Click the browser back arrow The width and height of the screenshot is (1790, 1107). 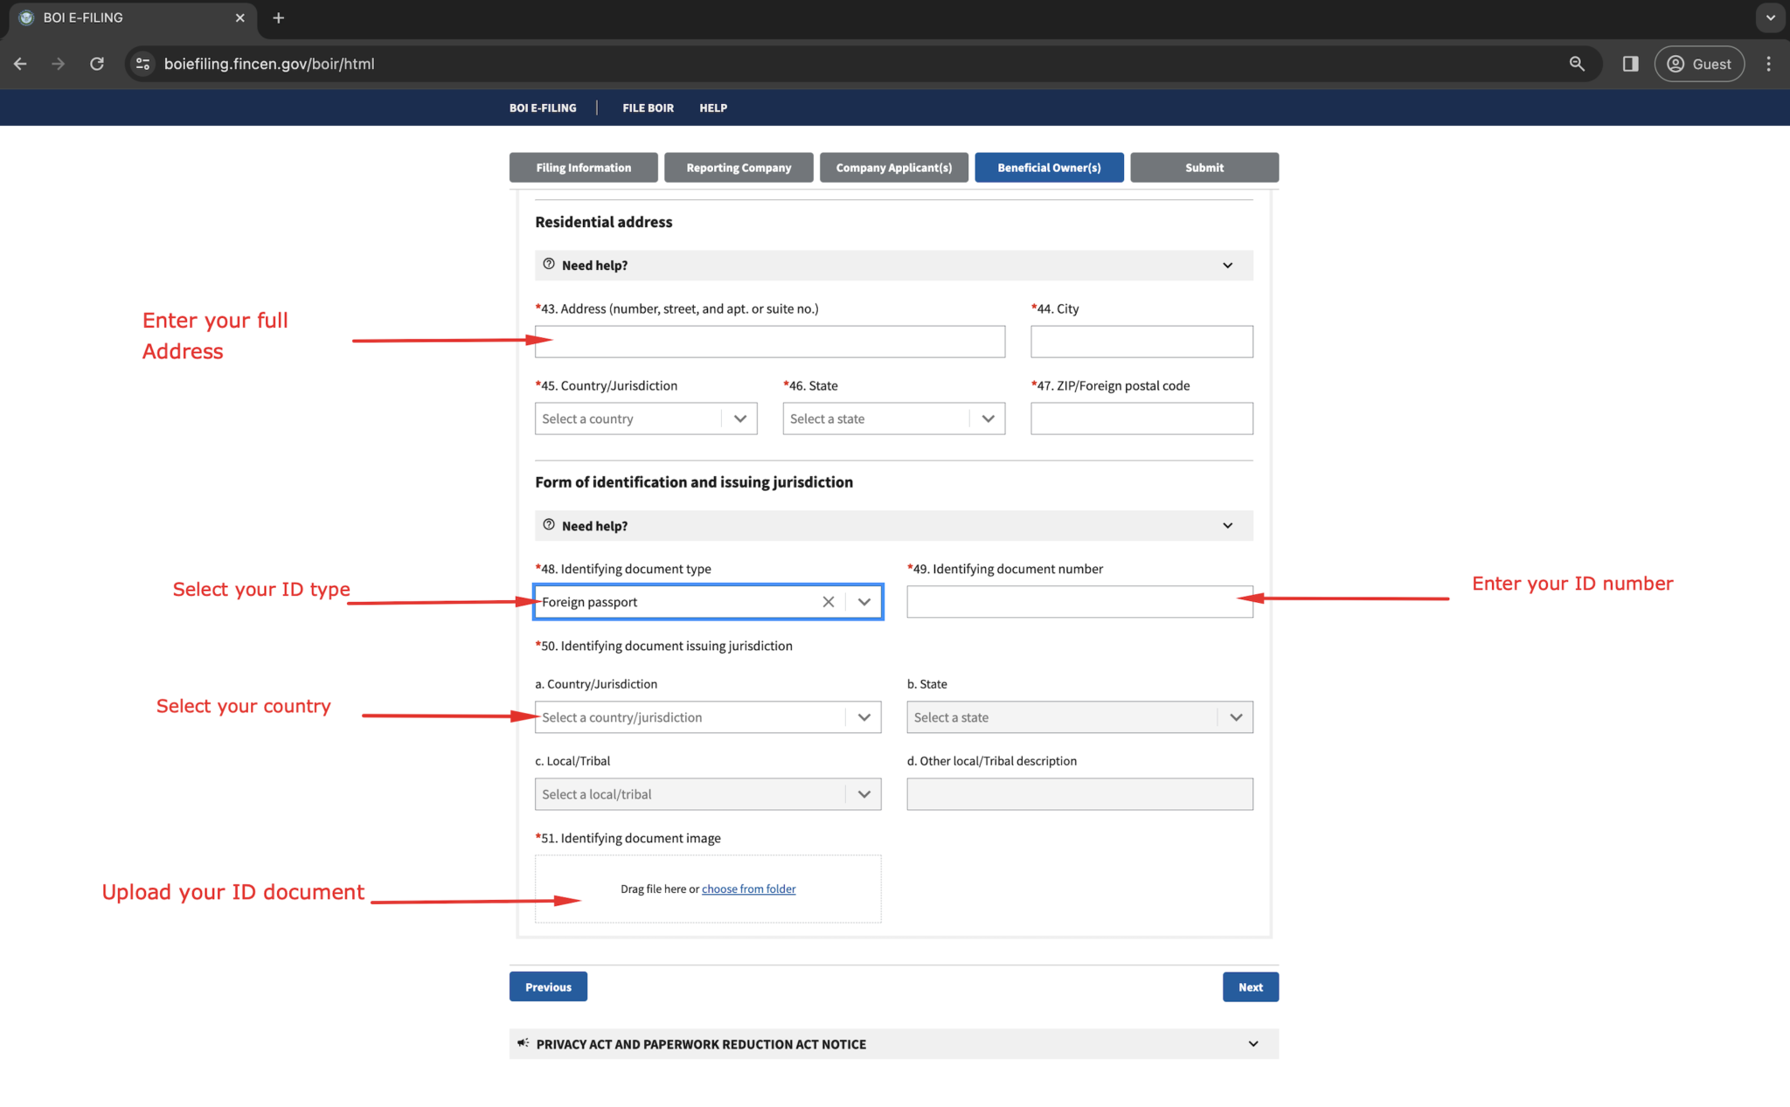coord(20,64)
